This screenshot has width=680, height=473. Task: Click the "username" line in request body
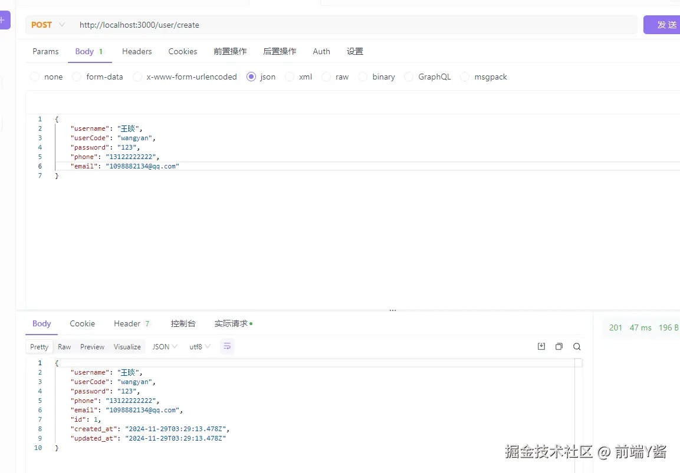click(x=106, y=128)
